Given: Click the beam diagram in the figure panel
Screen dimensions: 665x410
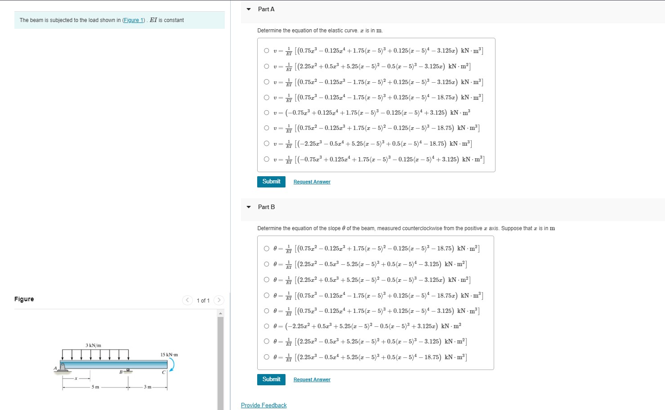Looking at the screenshot, I should coord(115,364).
